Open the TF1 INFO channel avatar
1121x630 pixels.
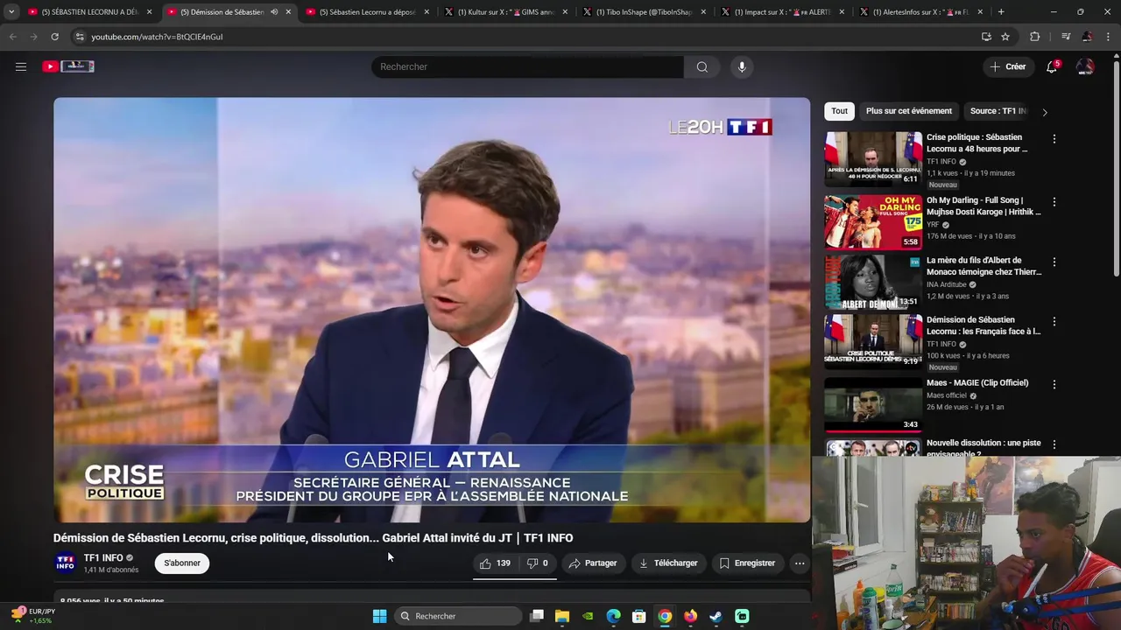(66, 563)
